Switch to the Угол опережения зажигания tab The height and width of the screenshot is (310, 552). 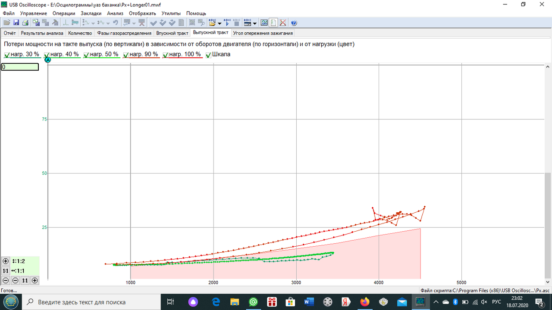(x=263, y=33)
